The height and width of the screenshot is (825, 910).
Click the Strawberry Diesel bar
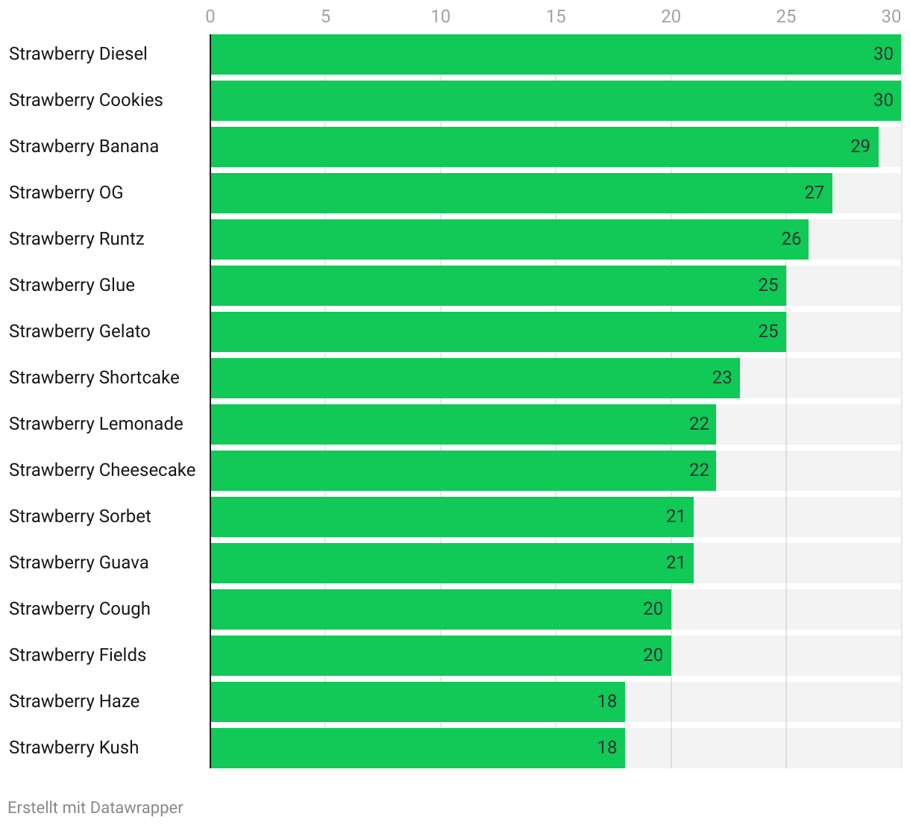(556, 54)
